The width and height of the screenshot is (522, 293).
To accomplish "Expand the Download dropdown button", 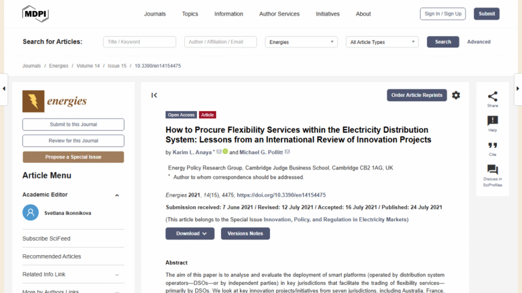I will point(190,233).
